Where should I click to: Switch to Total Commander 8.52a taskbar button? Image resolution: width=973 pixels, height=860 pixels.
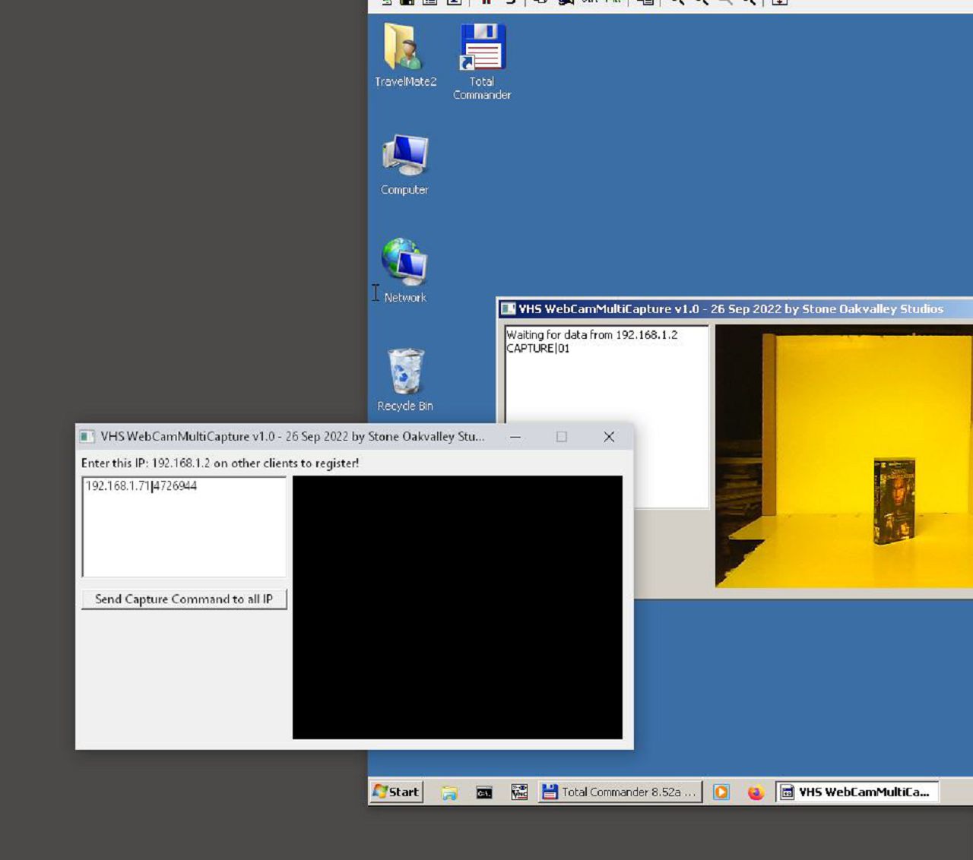620,792
